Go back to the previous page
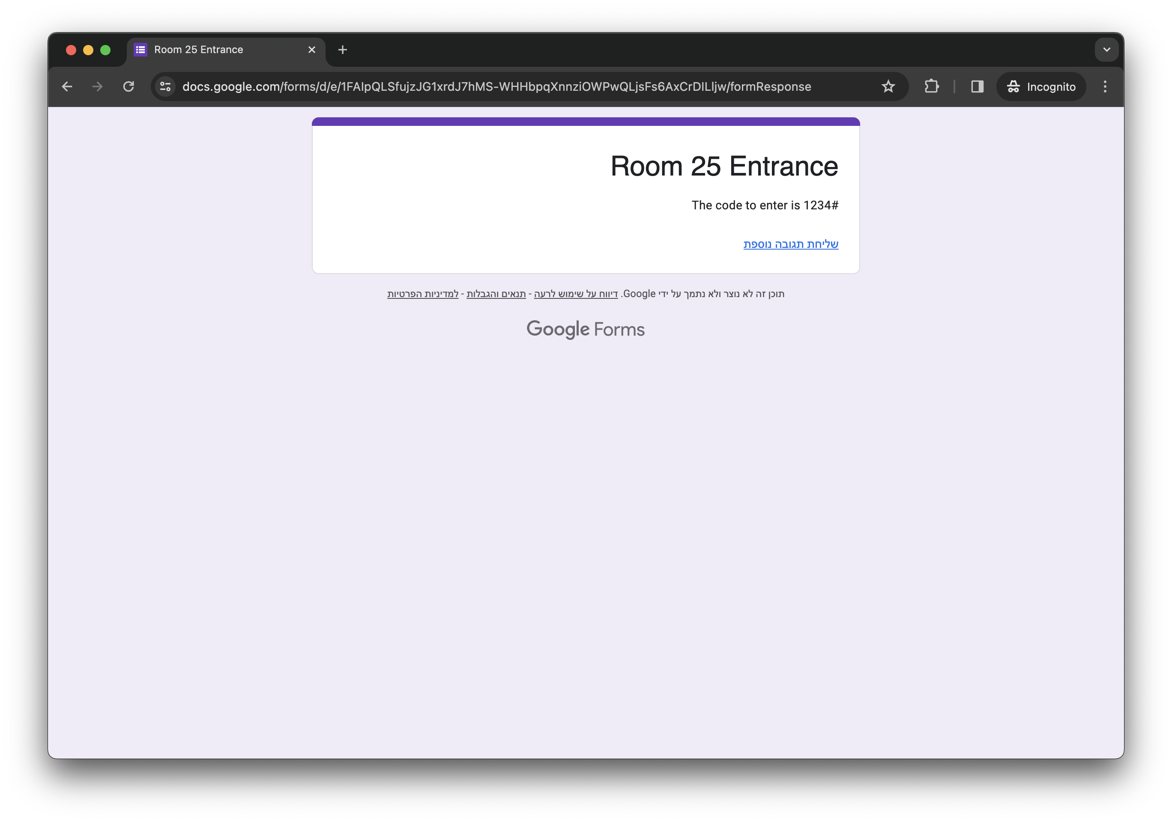The width and height of the screenshot is (1172, 822). 67,87
